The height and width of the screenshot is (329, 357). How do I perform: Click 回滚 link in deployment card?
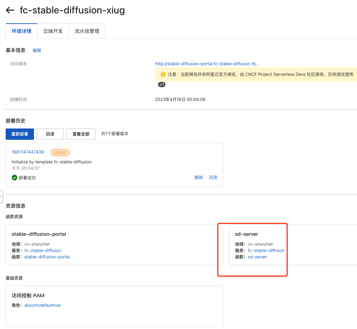click(213, 177)
